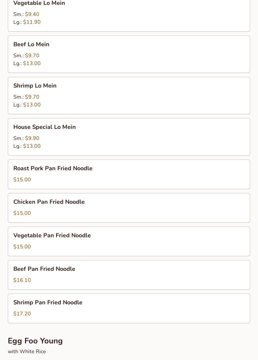Select small House Special Lo Mein $9.90
The width and height of the screenshot is (258, 360).
(x=26, y=138)
